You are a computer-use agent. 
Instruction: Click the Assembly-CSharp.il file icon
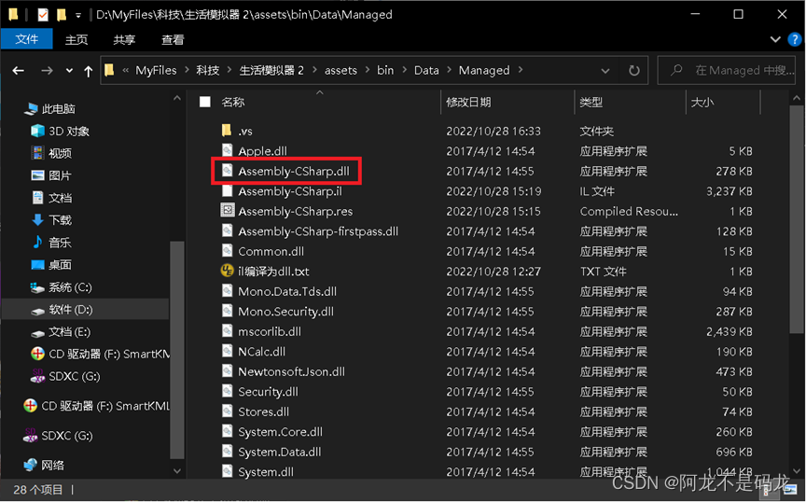point(227,190)
